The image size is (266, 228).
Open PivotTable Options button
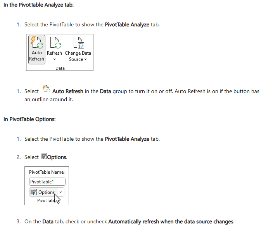43,192
